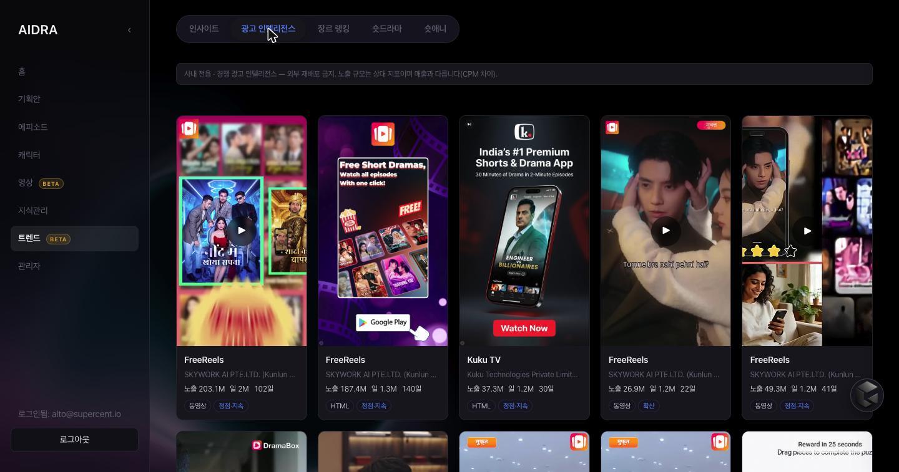This screenshot has width=899, height=472.
Task: Play the FreeReels video with 49.3M exposure
Action: click(x=807, y=231)
